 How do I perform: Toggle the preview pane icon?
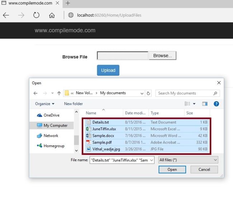point(205,104)
